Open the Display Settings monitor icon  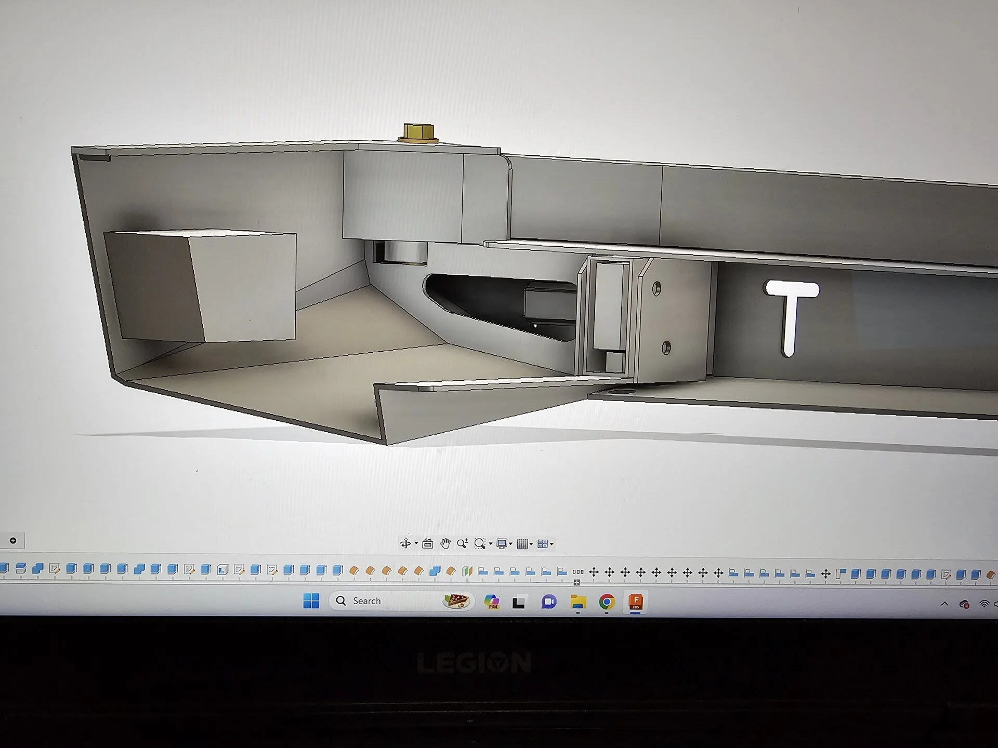click(502, 544)
